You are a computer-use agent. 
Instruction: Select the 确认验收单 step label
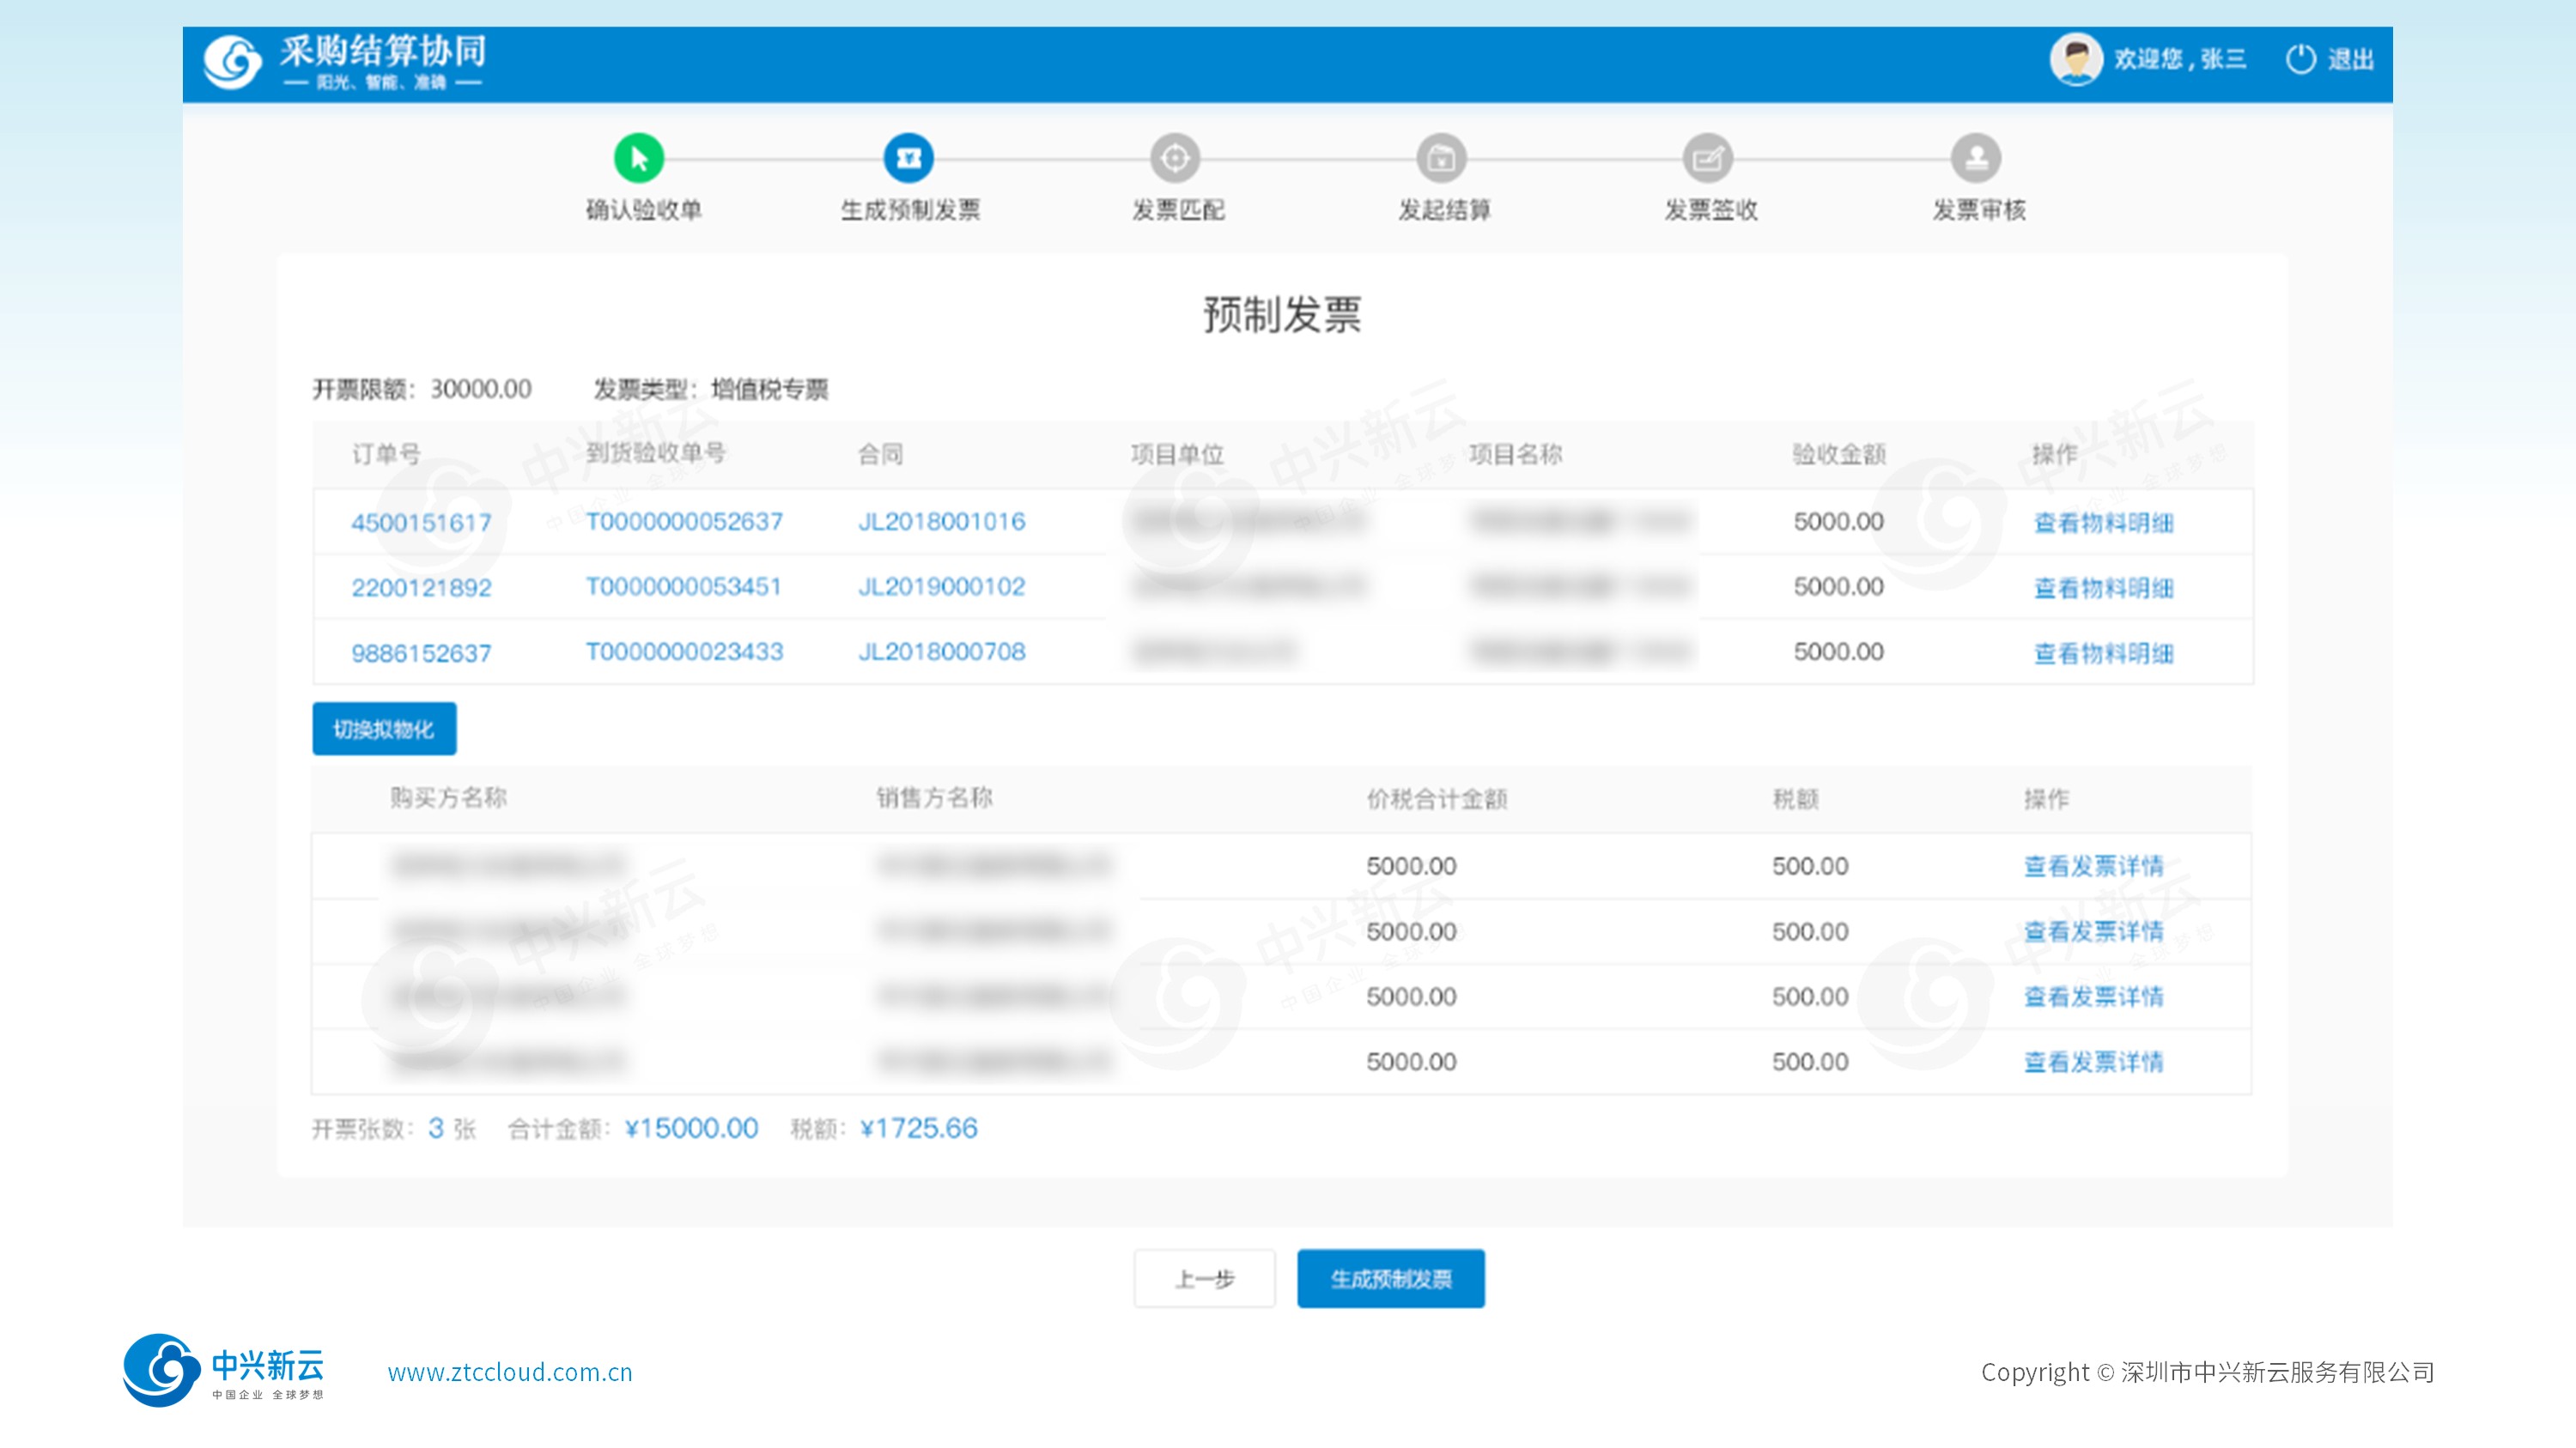point(644,209)
